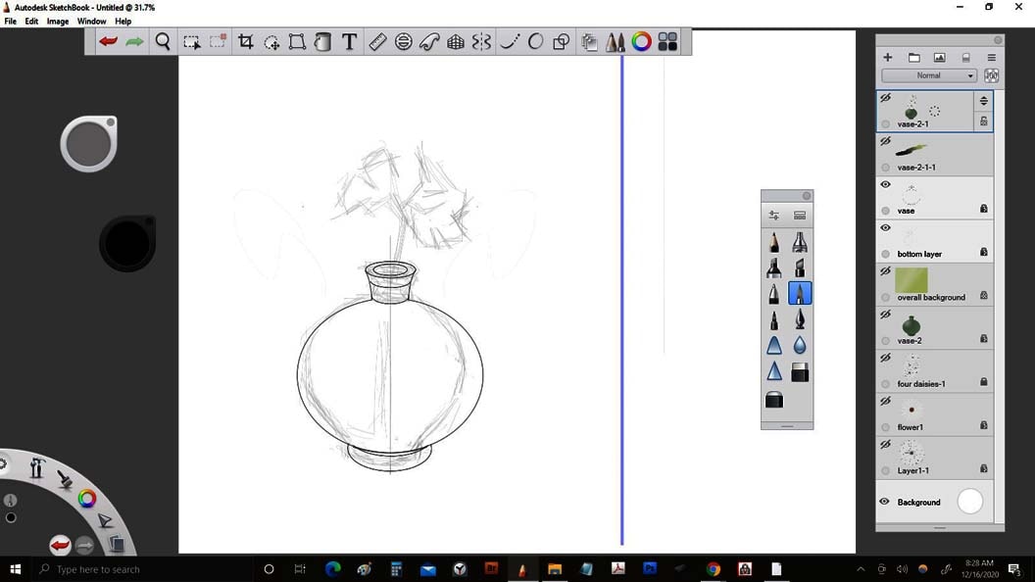Show the four daisies-1 layer

[886, 359]
